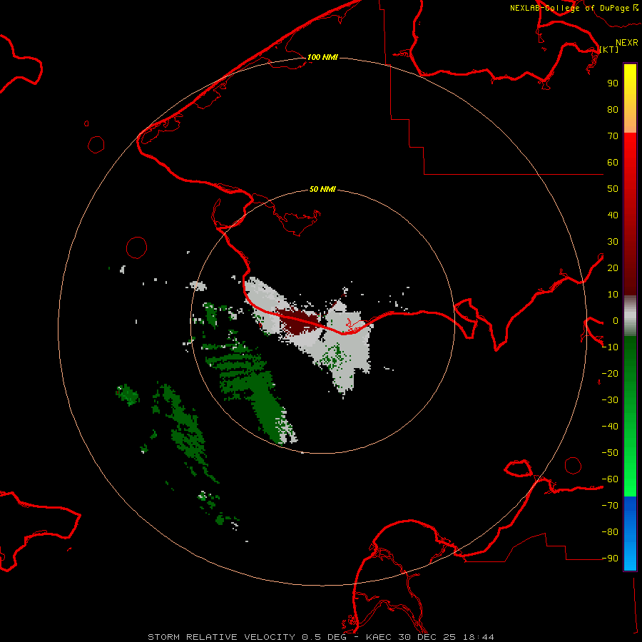642x642 pixels.
Task: Click the -40 value on velocity scale
Action: pos(610,427)
